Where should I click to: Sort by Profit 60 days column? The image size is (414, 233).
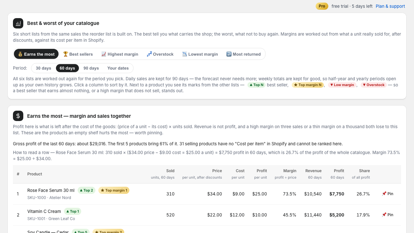pyautogui.click(x=337, y=174)
